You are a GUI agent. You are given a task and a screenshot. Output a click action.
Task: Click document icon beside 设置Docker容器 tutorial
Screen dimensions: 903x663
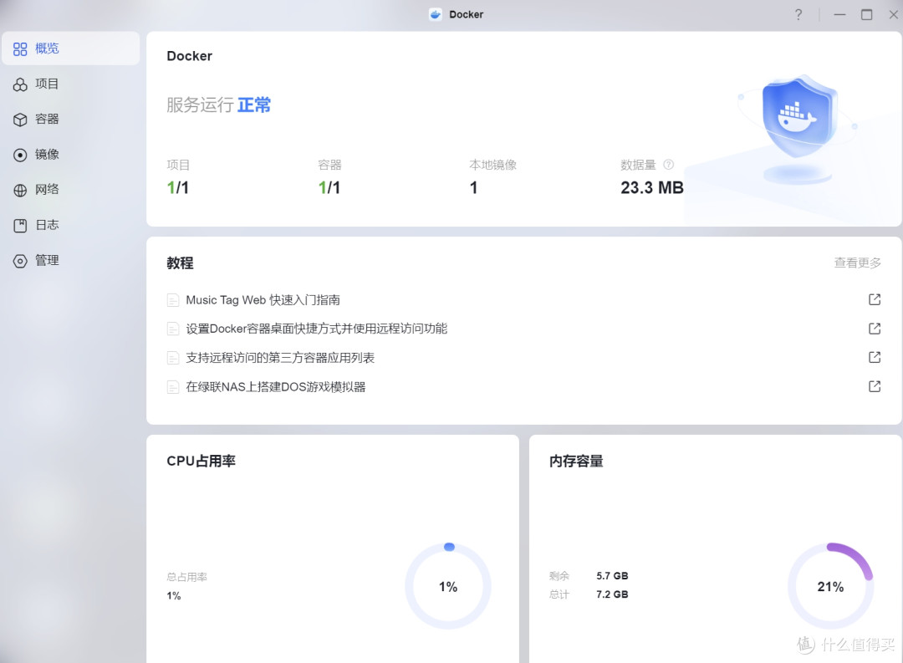173,329
